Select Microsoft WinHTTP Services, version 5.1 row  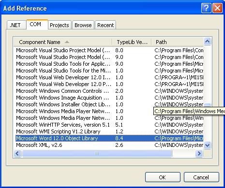click(109, 125)
